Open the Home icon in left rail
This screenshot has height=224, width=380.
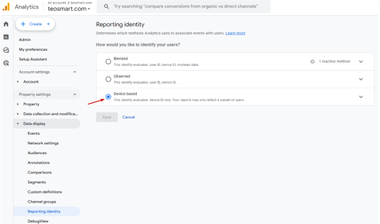[x=6, y=24]
